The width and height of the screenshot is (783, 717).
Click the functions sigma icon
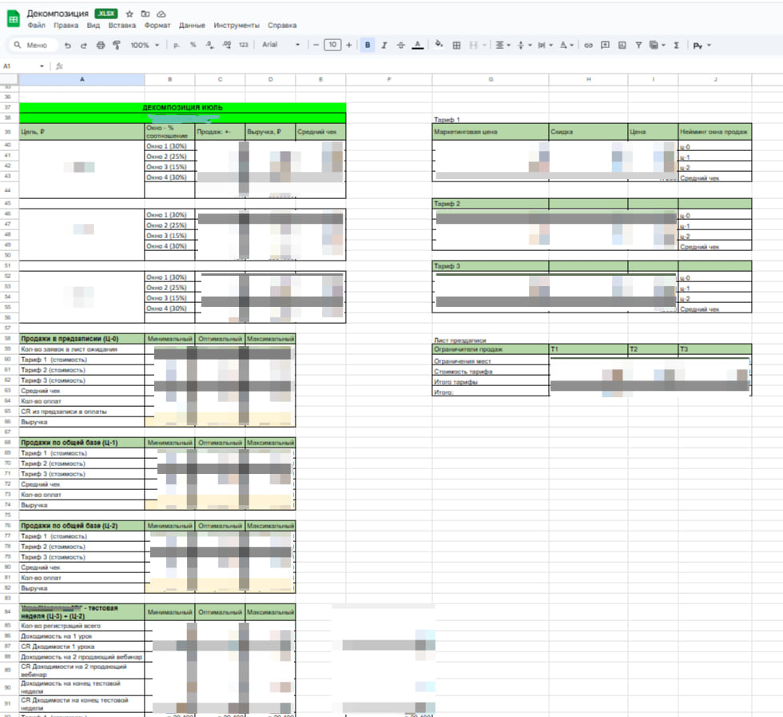tap(677, 46)
